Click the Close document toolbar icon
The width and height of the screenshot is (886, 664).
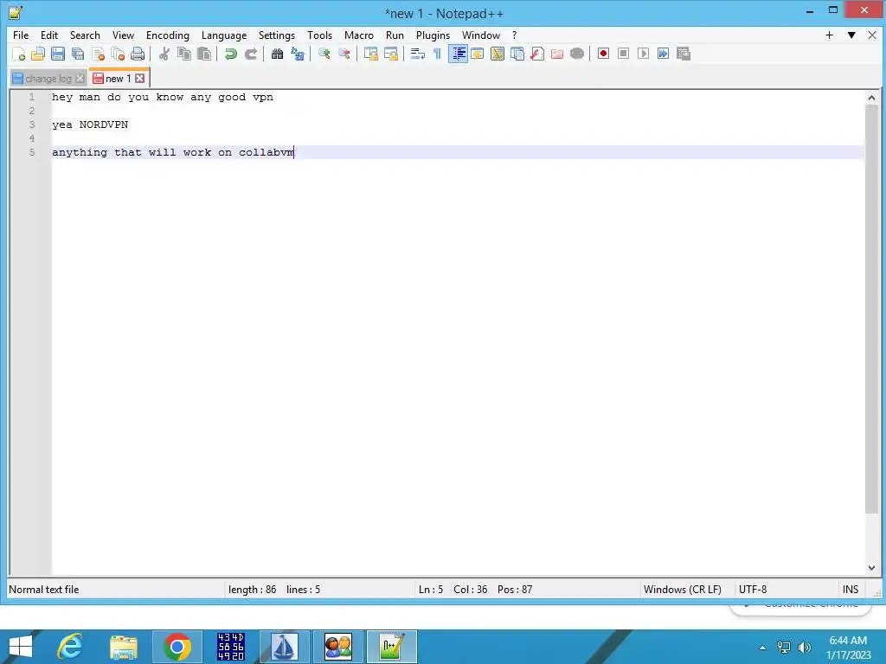click(x=98, y=54)
